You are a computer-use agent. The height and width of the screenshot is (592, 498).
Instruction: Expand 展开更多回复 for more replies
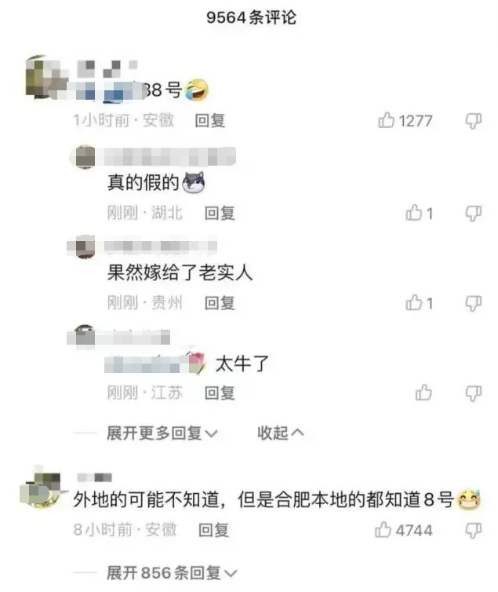[x=162, y=433]
